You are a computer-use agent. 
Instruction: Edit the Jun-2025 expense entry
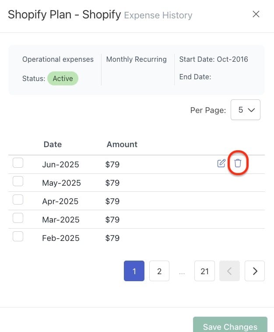point(221,163)
